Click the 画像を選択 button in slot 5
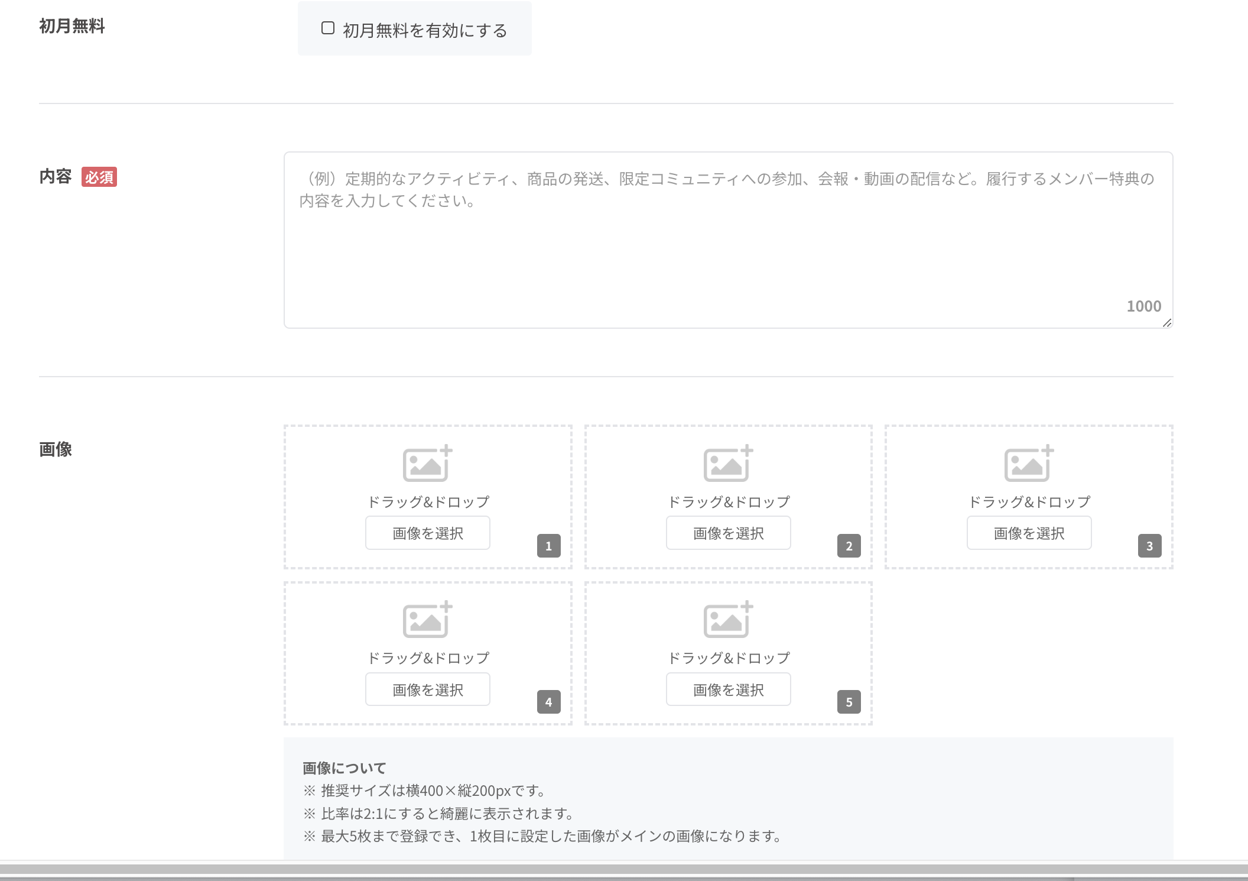 728,689
